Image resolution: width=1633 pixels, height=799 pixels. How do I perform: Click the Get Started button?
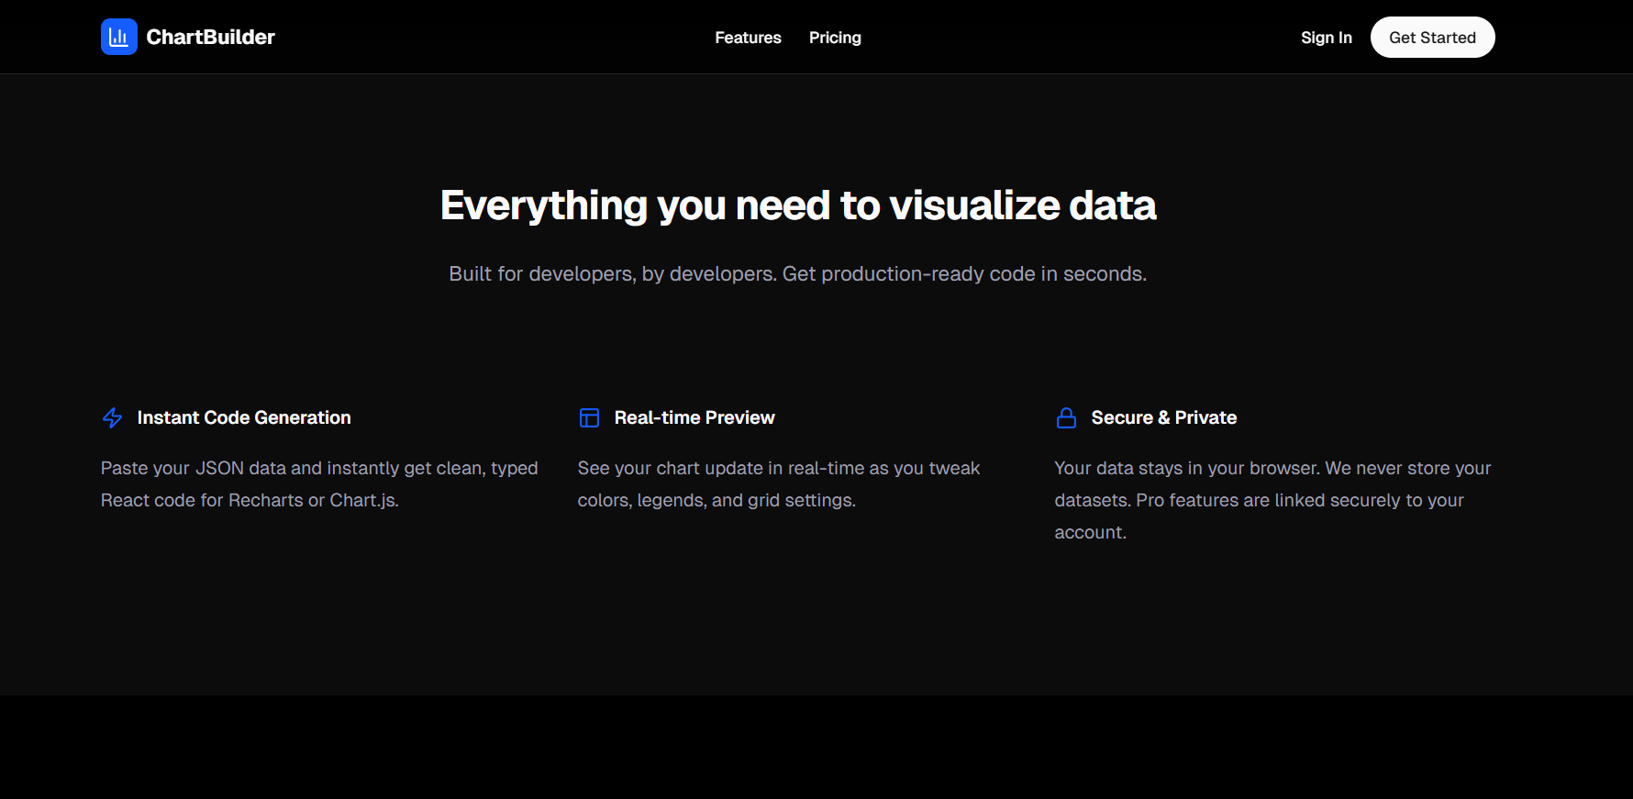(x=1432, y=37)
